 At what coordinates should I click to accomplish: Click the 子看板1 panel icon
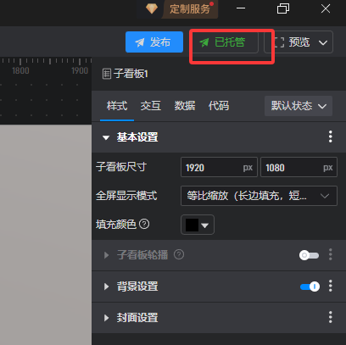pos(107,74)
